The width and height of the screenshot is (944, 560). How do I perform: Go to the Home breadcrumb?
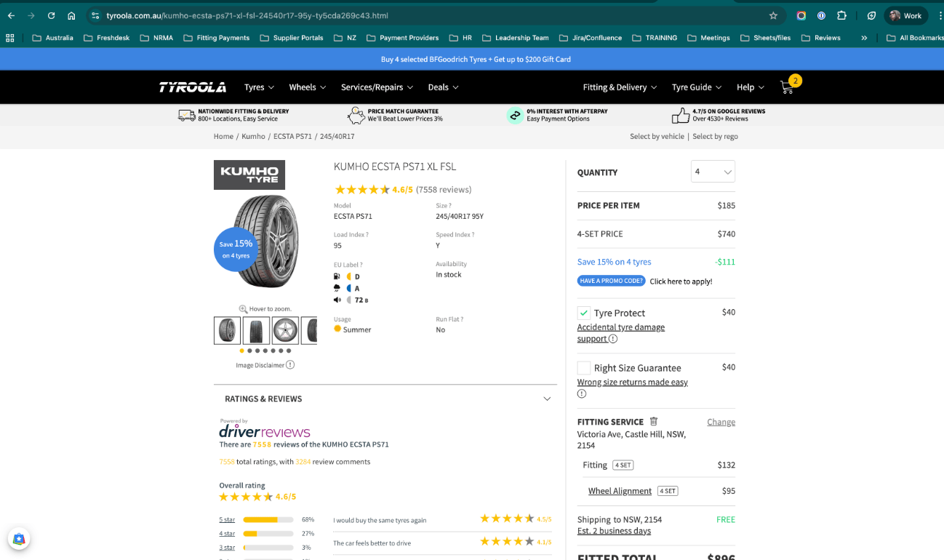pos(223,136)
